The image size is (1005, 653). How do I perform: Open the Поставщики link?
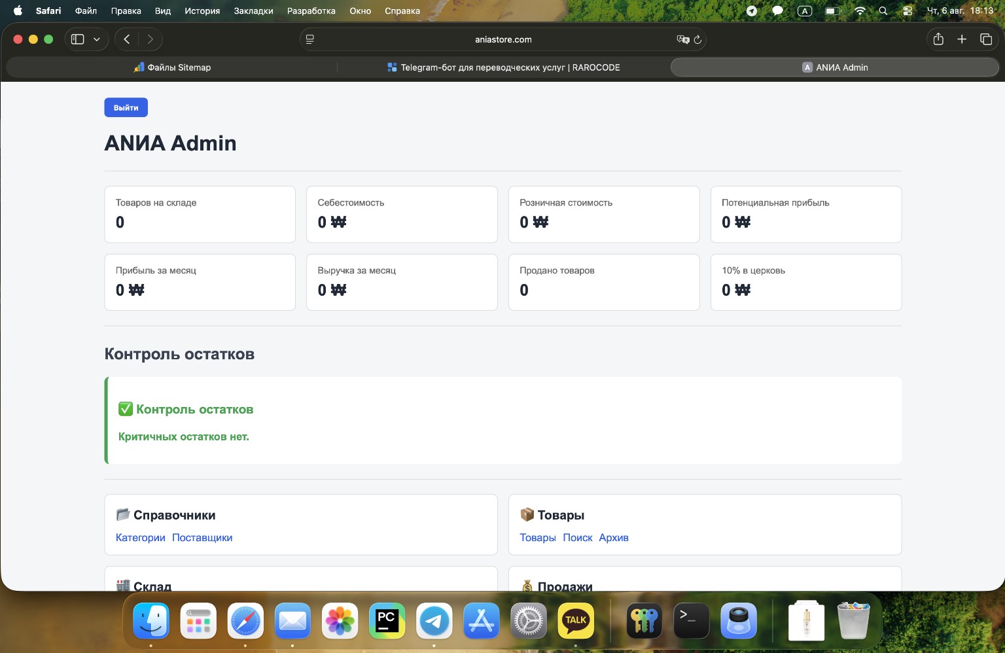[x=202, y=538]
